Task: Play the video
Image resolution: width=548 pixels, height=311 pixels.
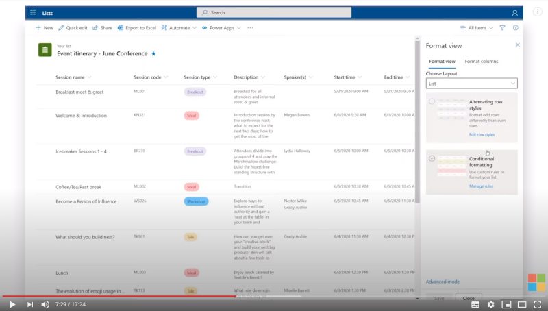Action: click(12, 304)
